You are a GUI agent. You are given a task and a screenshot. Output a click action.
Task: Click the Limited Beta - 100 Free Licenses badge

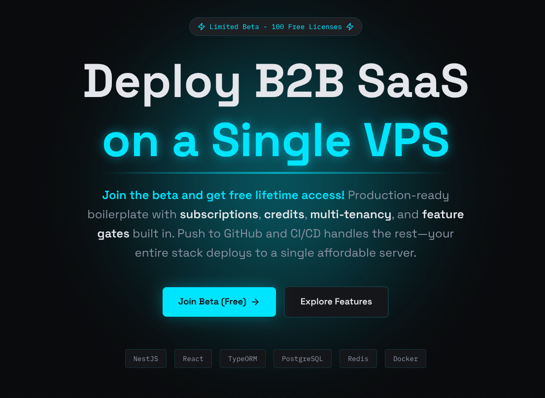[275, 27]
